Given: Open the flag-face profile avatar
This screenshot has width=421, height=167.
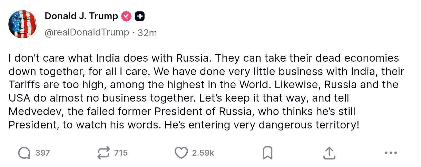Looking at the screenshot, I should pos(22,24).
